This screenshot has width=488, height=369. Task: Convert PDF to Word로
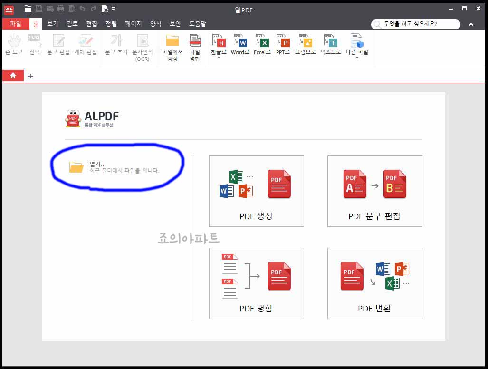240,45
